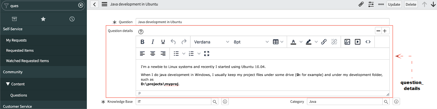Click the undo arrow icon
Image resolution: width=437 pixels, height=109 pixels.
tap(173, 42)
